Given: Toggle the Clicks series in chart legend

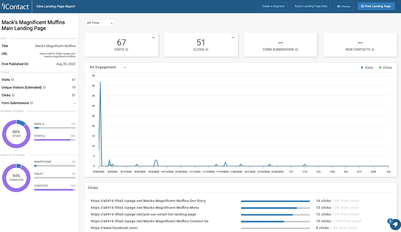Looking at the screenshot, I should tap(385, 68).
